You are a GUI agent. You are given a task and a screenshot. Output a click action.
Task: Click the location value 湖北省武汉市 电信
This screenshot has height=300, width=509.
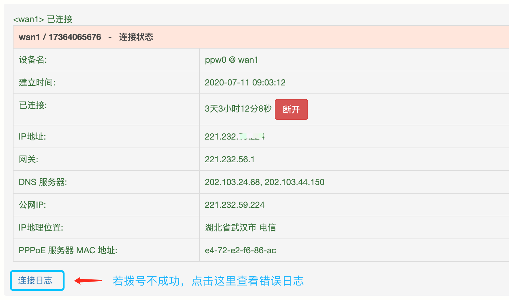(240, 227)
